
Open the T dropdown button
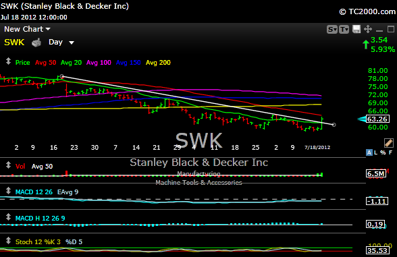point(344,30)
